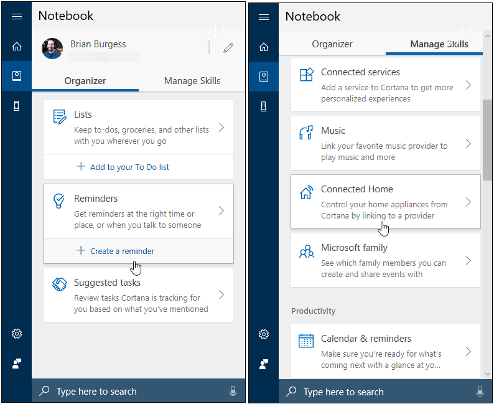
Task: Click the Connected Home house icon
Action: pyautogui.click(x=306, y=192)
